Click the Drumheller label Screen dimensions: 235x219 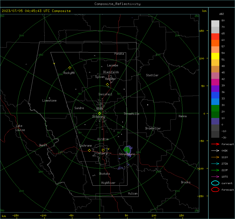click(x=153, y=128)
